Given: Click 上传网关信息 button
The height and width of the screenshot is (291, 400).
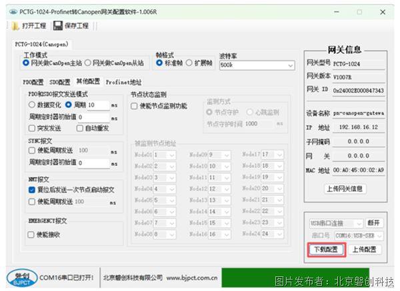Looking at the screenshot, I should pos(345,189).
